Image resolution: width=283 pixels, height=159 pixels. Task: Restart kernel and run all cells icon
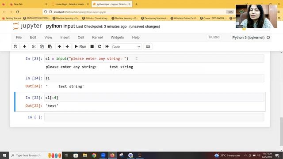pyautogui.click(x=107, y=46)
